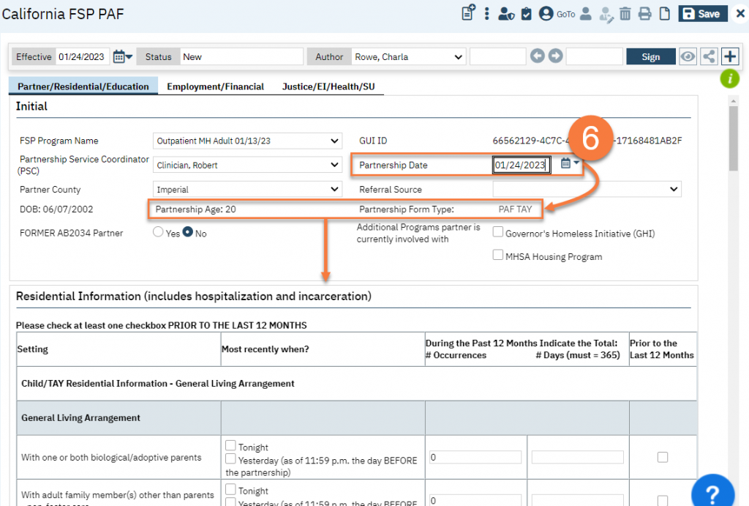Click the Save button

[x=699, y=14]
